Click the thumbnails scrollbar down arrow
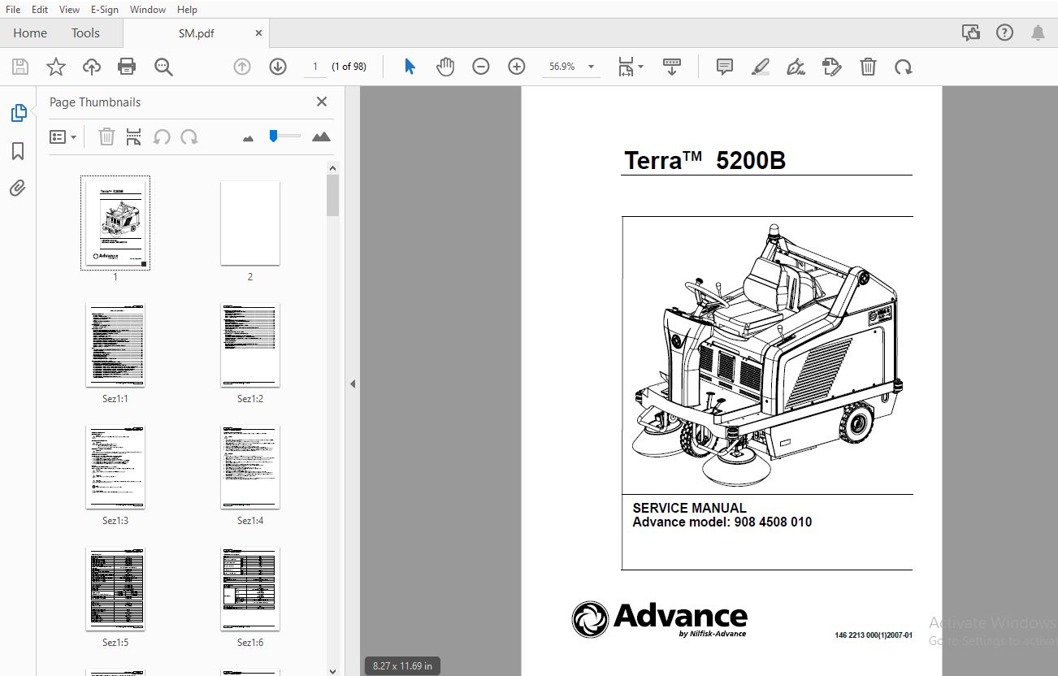The height and width of the screenshot is (676, 1058). [332, 670]
